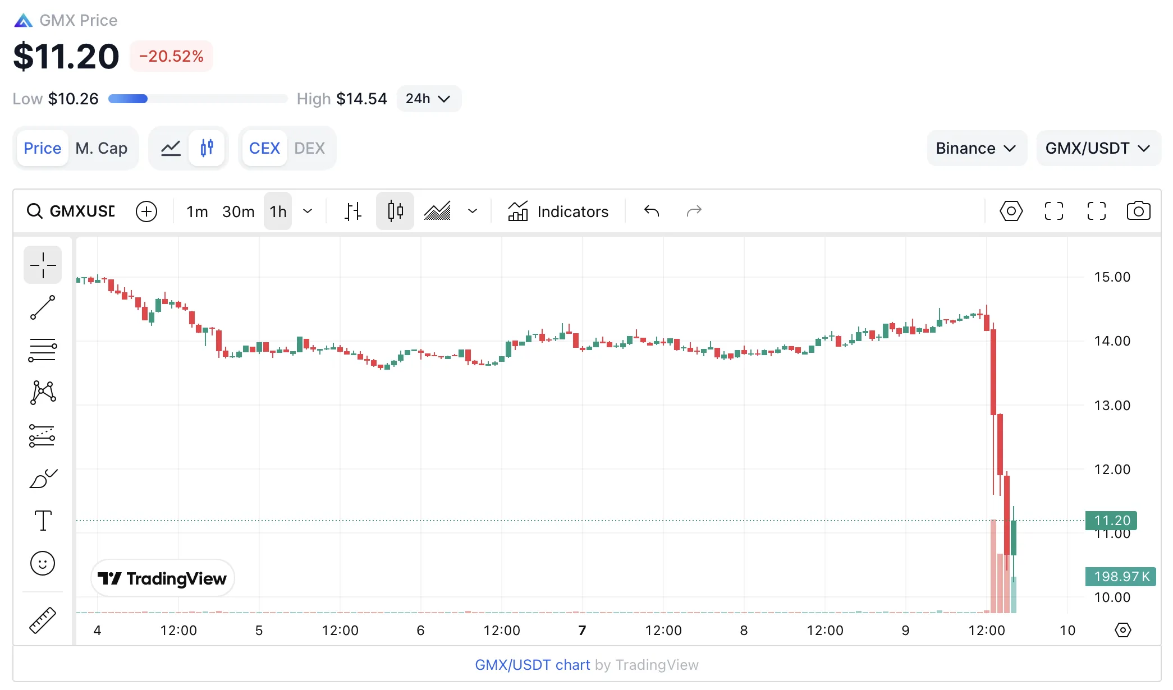Screen dimensions: 1173x690
Task: Open the GMX/USDT chart link
Action: click(x=532, y=665)
